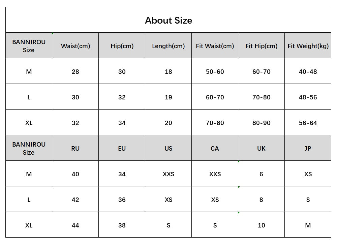Click the 50-60 fit waist cell
This screenshot has height=245, width=337.
coord(215,71)
